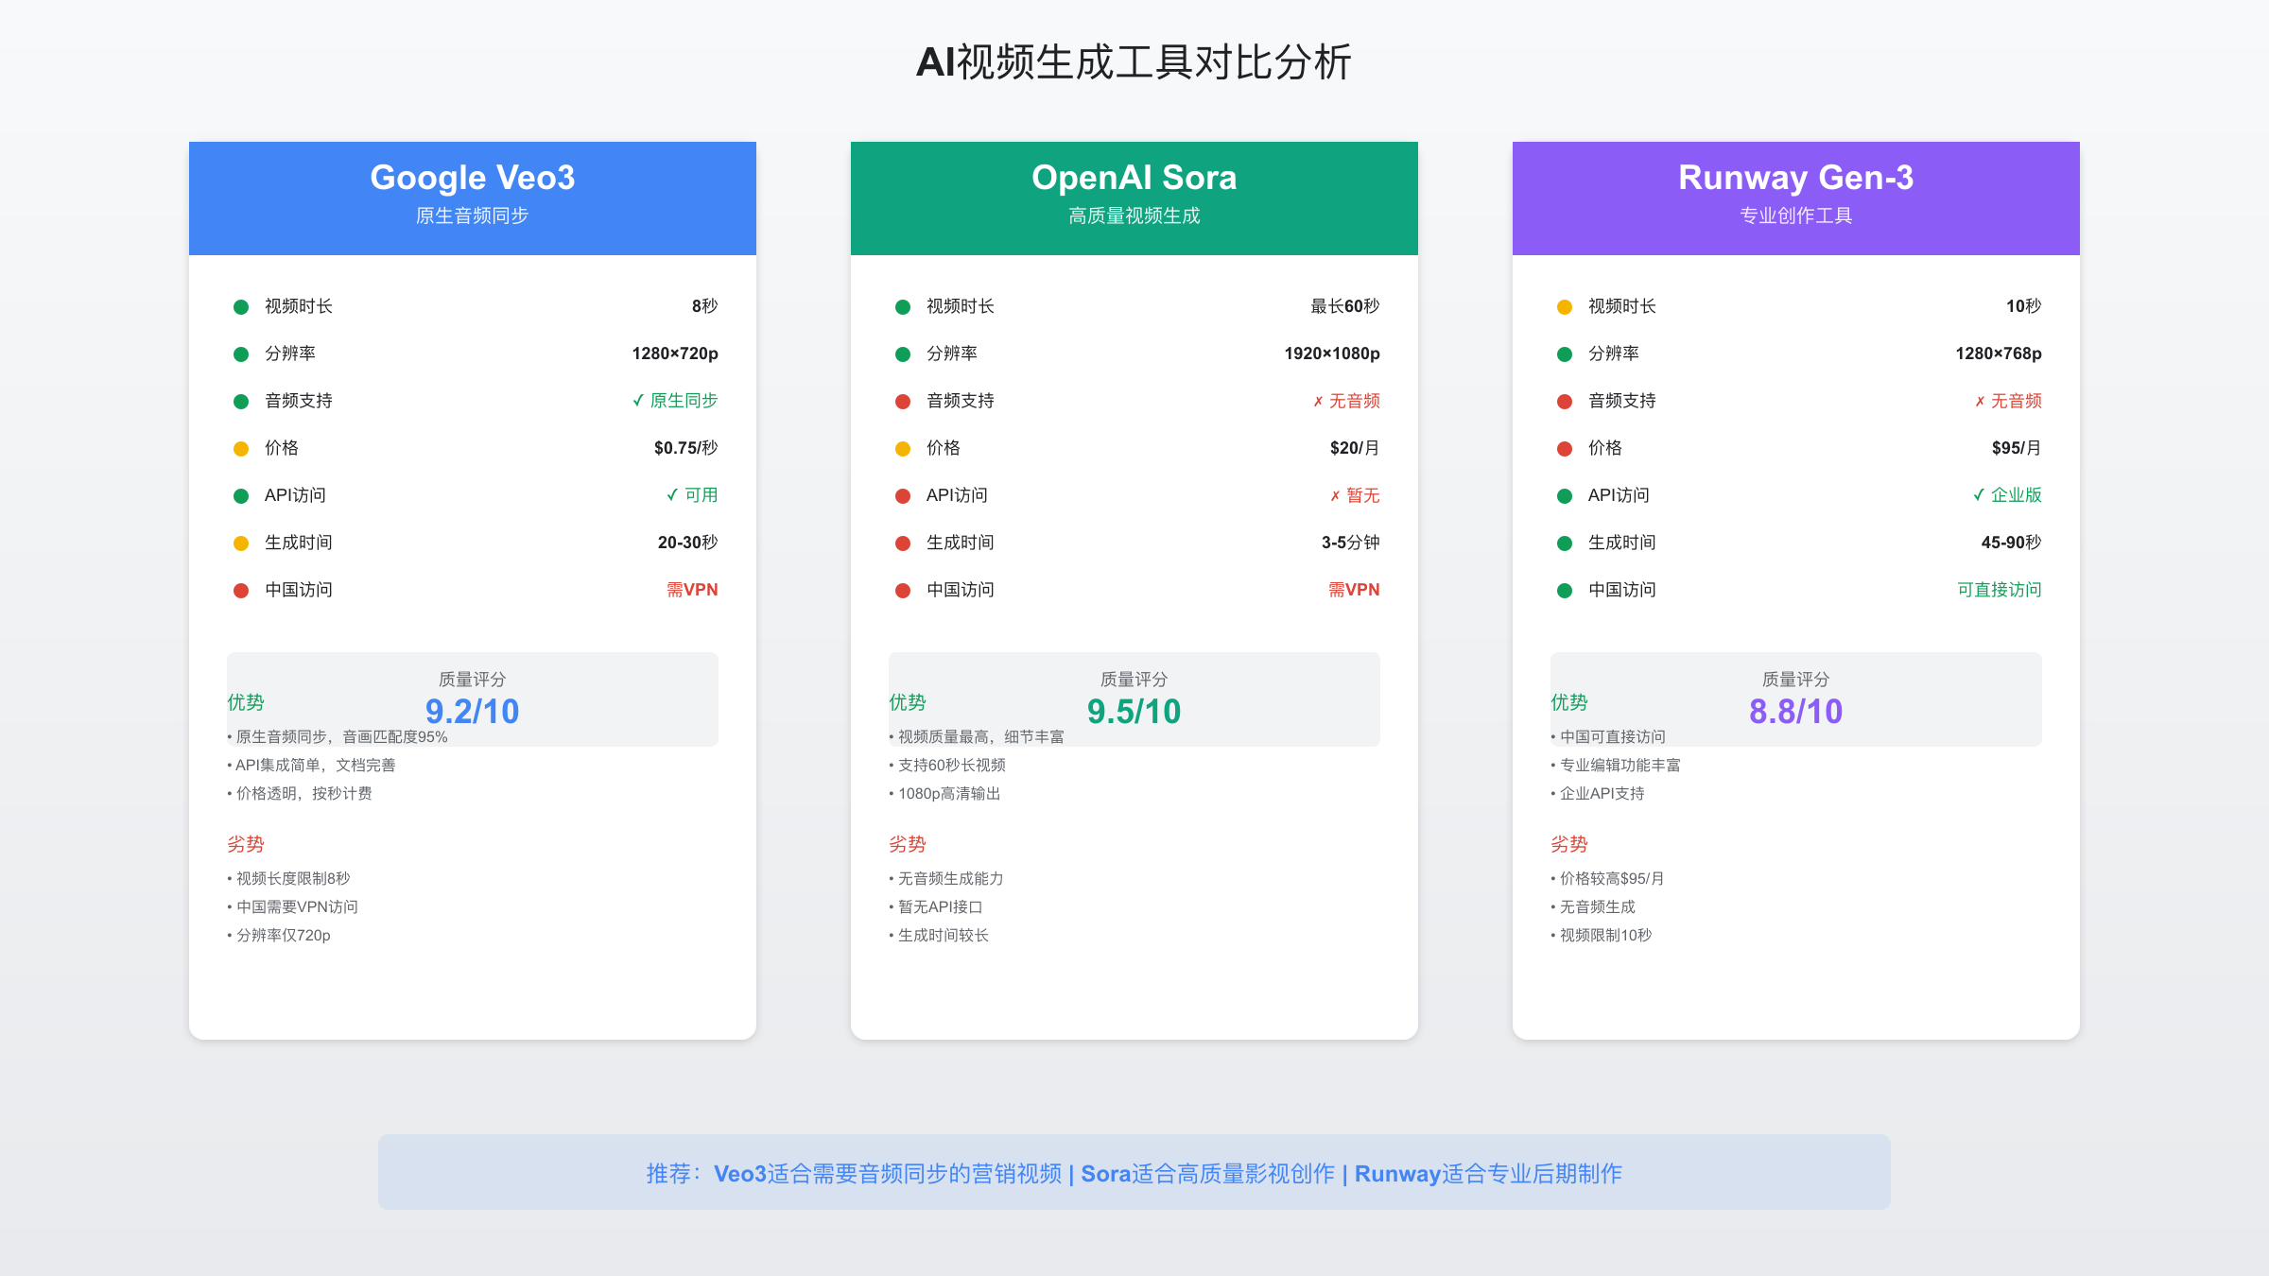Click the Google Veo3 card header
This screenshot has height=1276, width=2269.
pos(473,198)
